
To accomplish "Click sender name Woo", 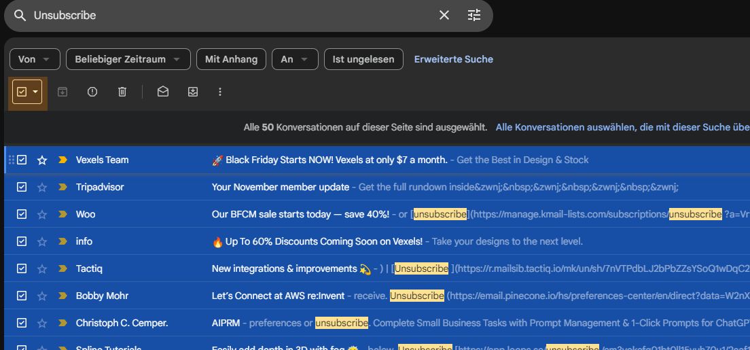I will tap(86, 215).
